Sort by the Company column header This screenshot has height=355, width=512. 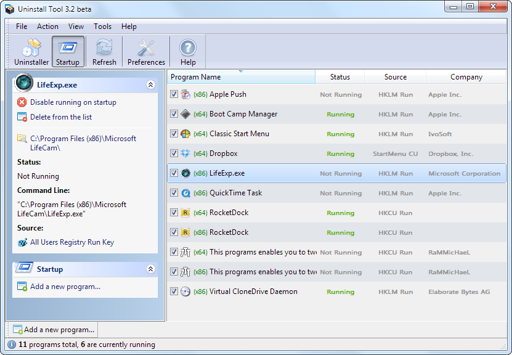pos(466,77)
